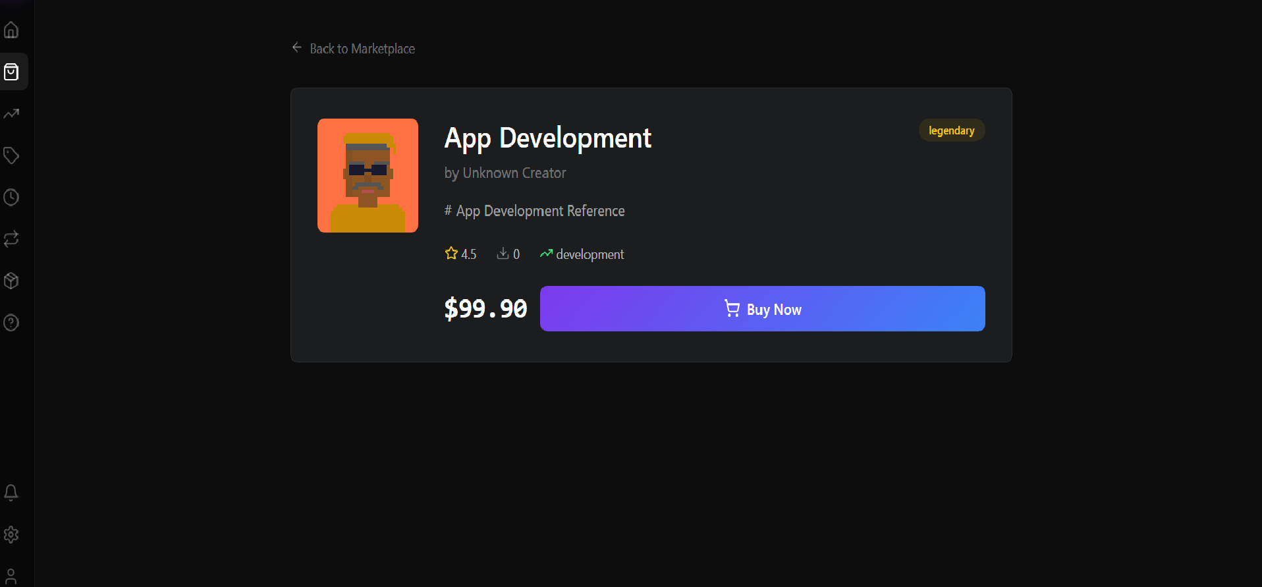Click the star rating 4.5
This screenshot has height=587, width=1262.
[x=460, y=254]
